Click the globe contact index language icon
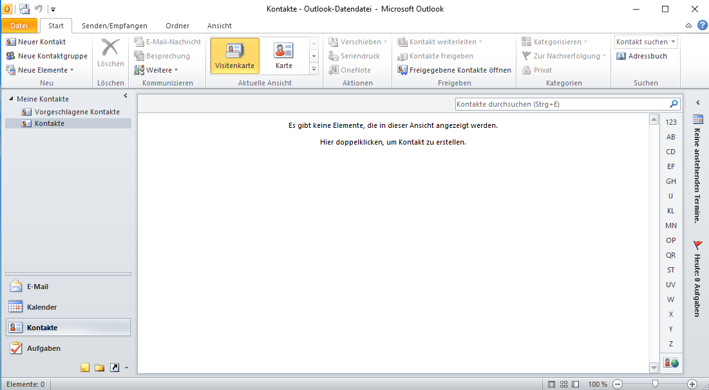Image resolution: width=709 pixels, height=390 pixels. click(x=671, y=362)
